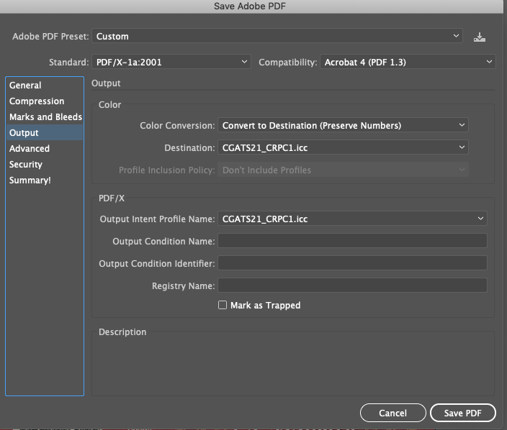This screenshot has height=430, width=507.
Task: Open the Compatibility Acrobat 4 dropdown
Action: click(x=407, y=62)
